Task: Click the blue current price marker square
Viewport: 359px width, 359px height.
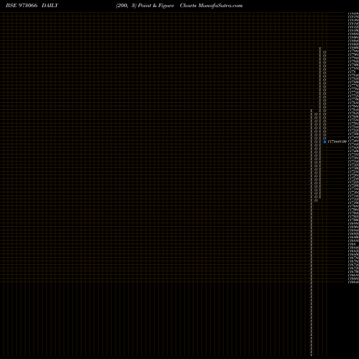Action: pos(325,141)
